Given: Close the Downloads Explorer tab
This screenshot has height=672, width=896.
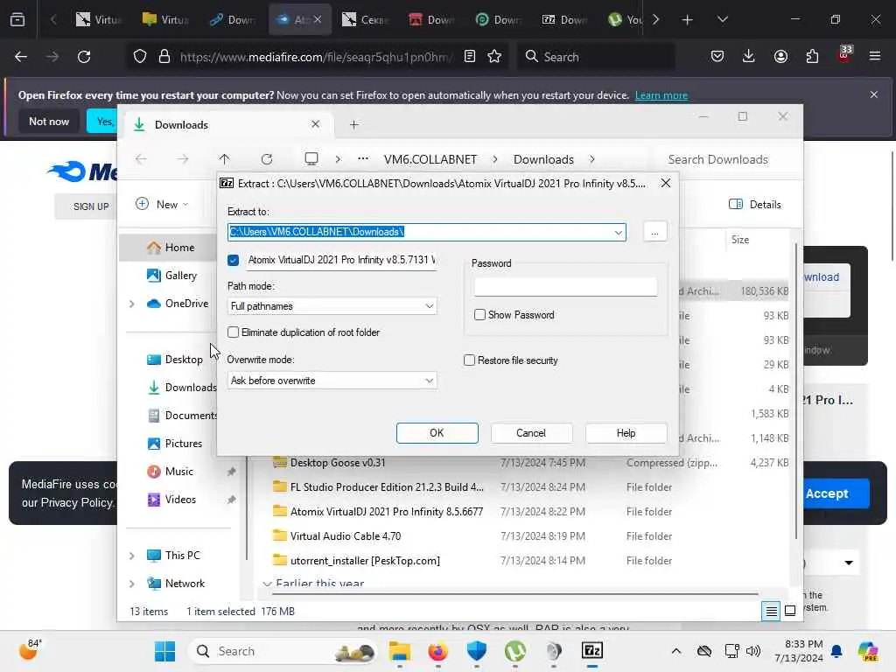Looking at the screenshot, I should click(x=315, y=124).
